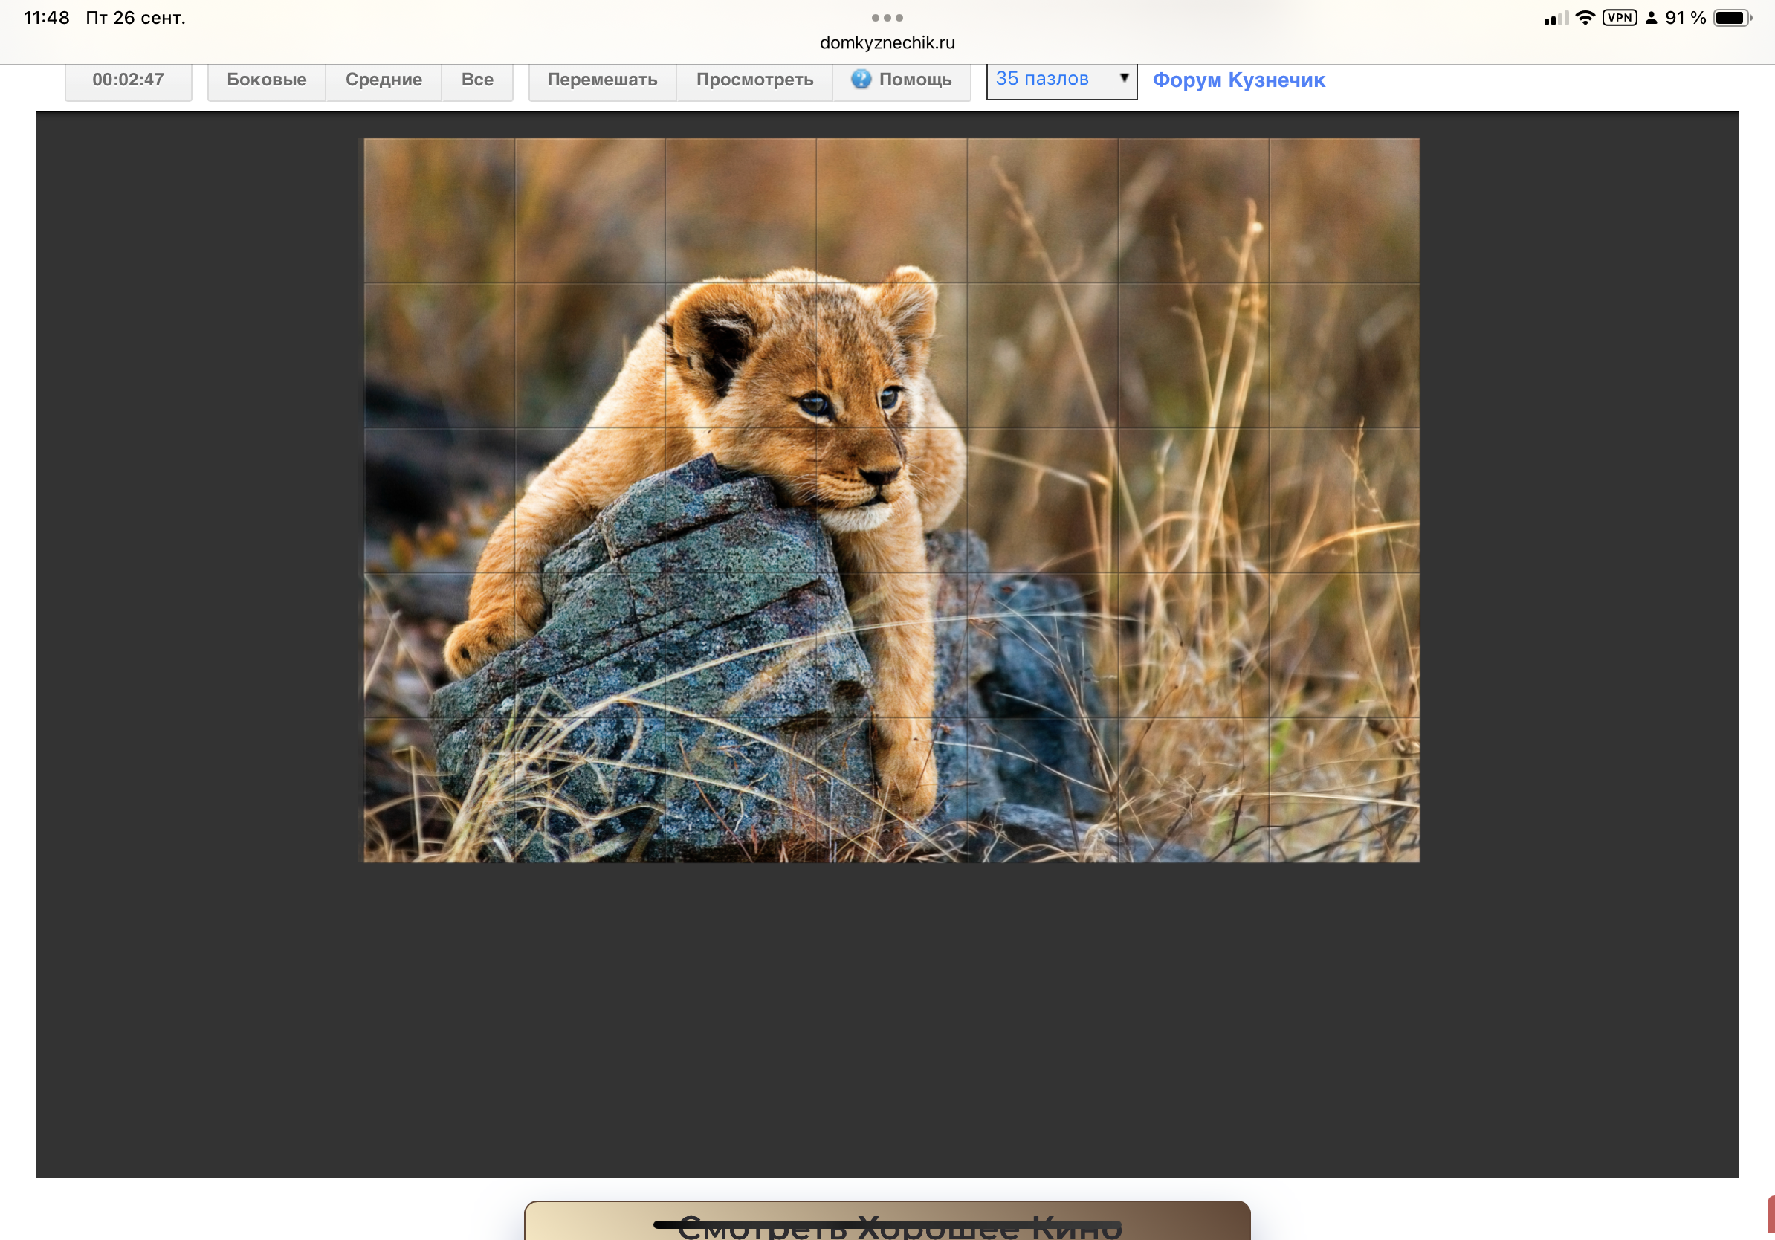Tap the person icon in status bar
The image size is (1775, 1240).
tap(1651, 18)
